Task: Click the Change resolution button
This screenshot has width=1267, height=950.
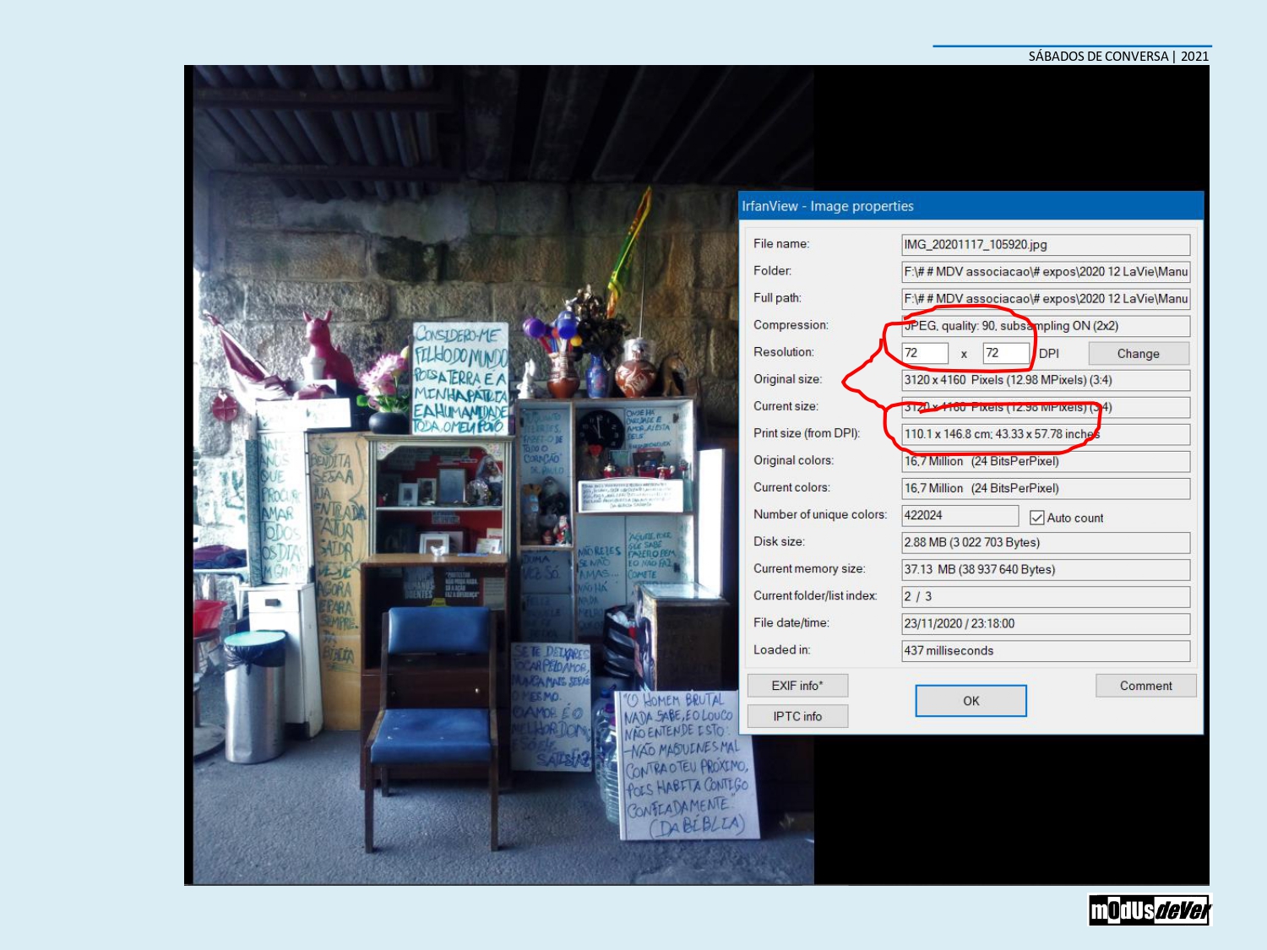Action: [x=1138, y=353]
